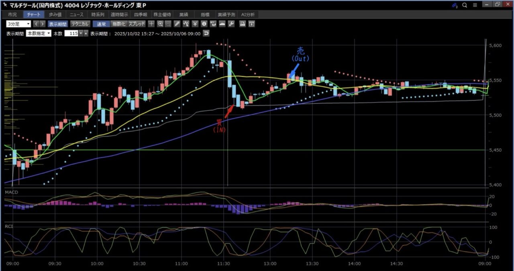
Task: Click the 表示期間 button in toolbar
Action: 58,24
